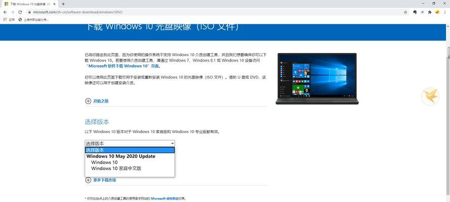Open a new browser tab
This screenshot has width=450, height=202.
click(63, 4)
